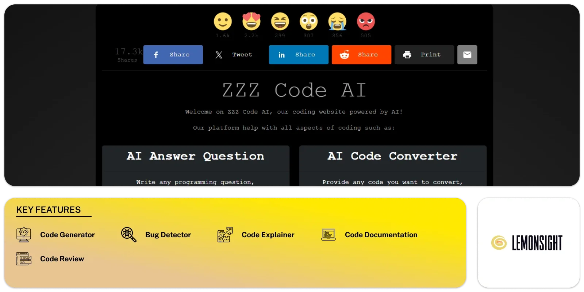
Task: Click the 505 reaction count
Action: 366,35
